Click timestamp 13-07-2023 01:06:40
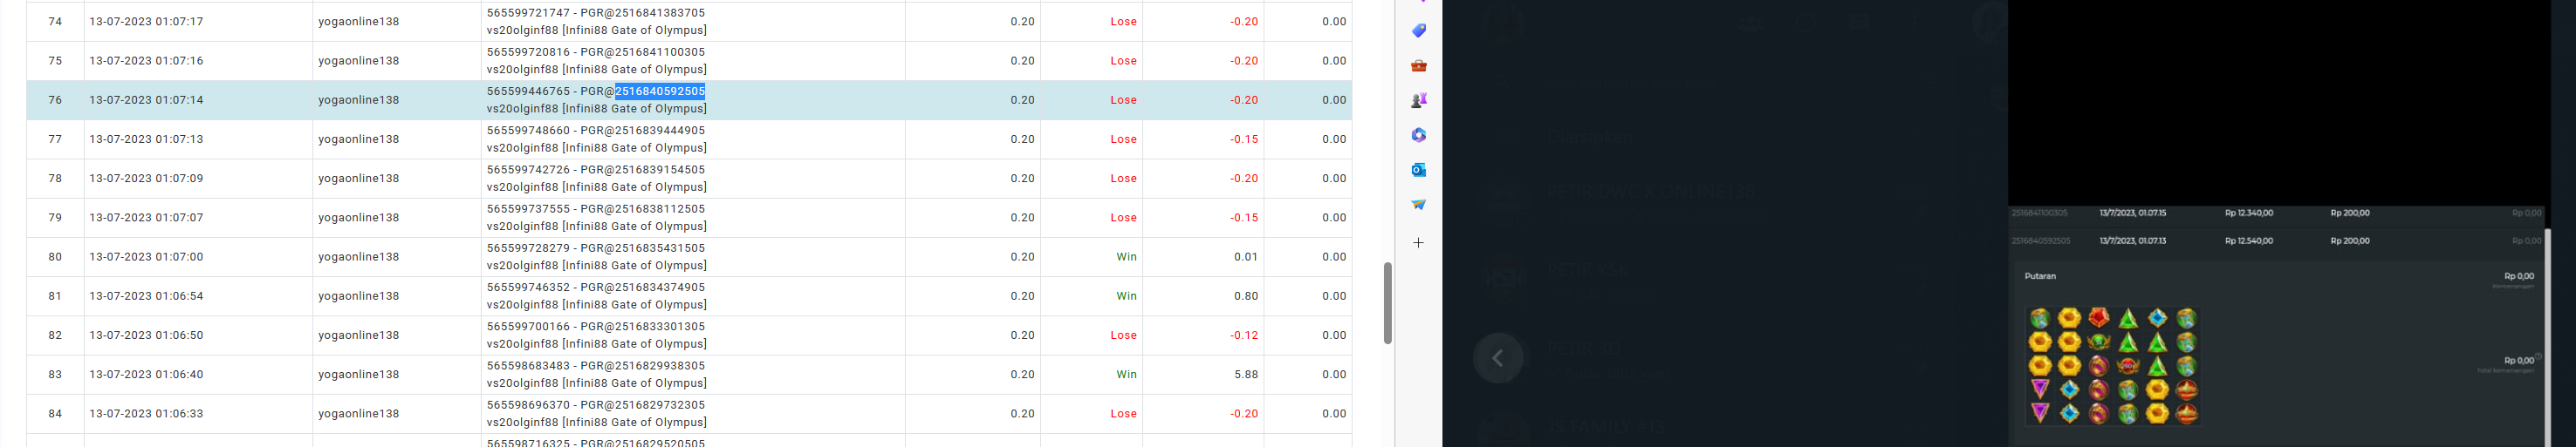The width and height of the screenshot is (2576, 447). 146,374
